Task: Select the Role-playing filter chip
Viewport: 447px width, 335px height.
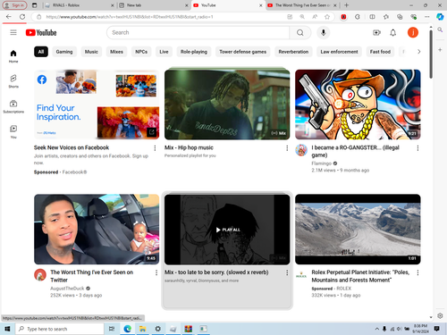Action: 194,52
